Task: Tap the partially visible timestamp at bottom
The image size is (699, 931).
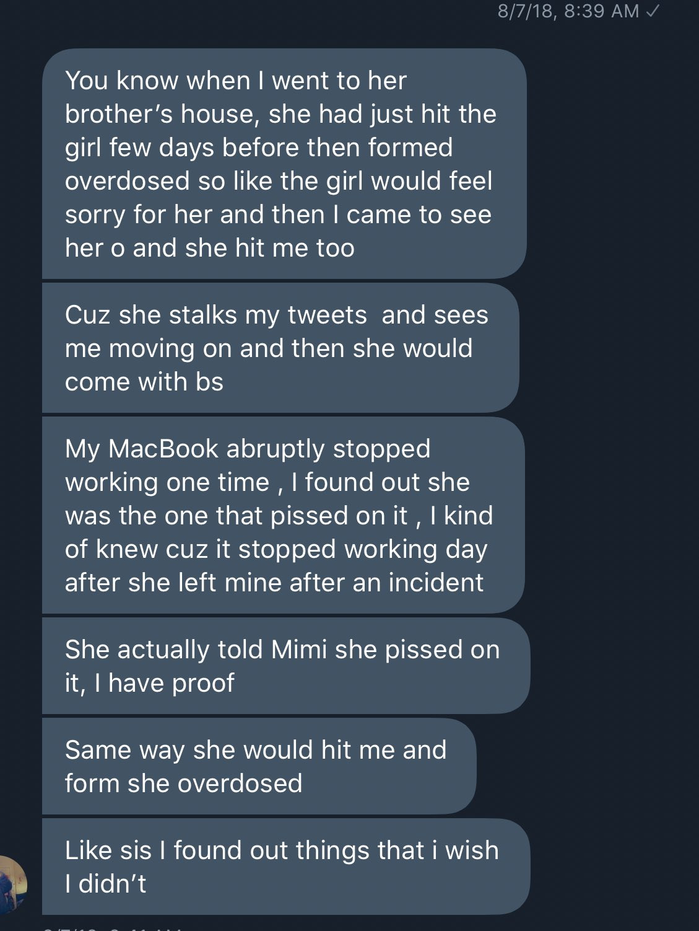Action: pyautogui.click(x=111, y=928)
